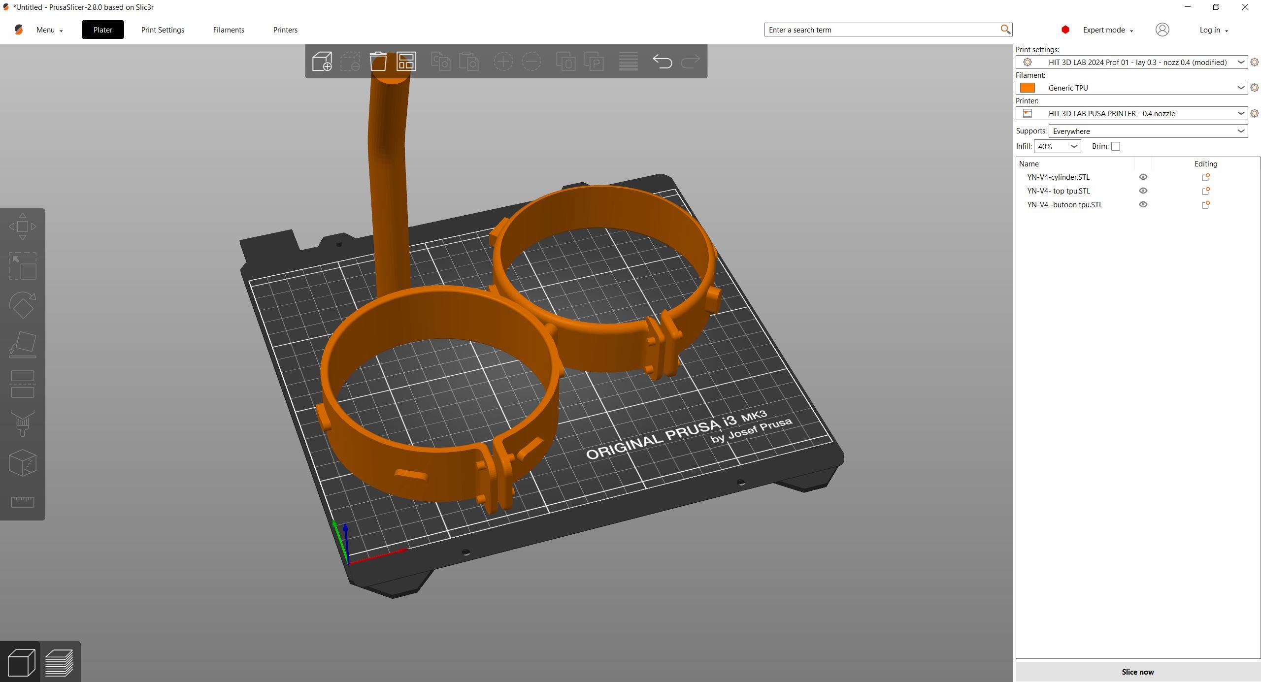
Task: Click edit icon for YN-V4- top tpu.STL
Action: pyautogui.click(x=1206, y=191)
